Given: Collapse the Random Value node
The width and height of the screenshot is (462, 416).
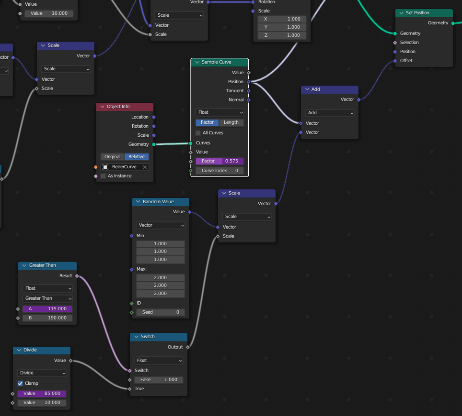Looking at the screenshot, I should [138, 202].
